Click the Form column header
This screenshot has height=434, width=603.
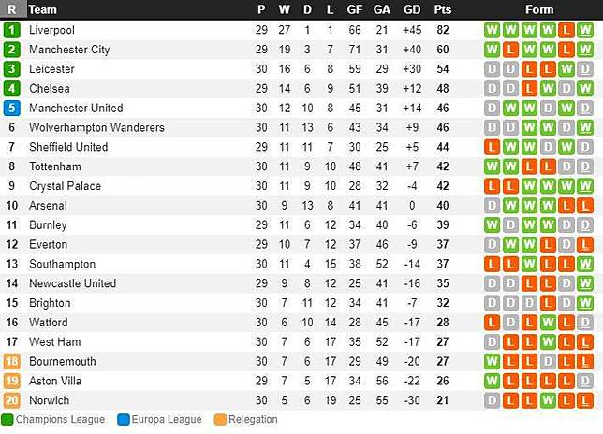click(539, 10)
